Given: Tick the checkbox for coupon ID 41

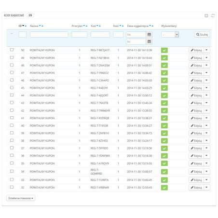Looking at the screenshot, I should click(x=12, y=118).
